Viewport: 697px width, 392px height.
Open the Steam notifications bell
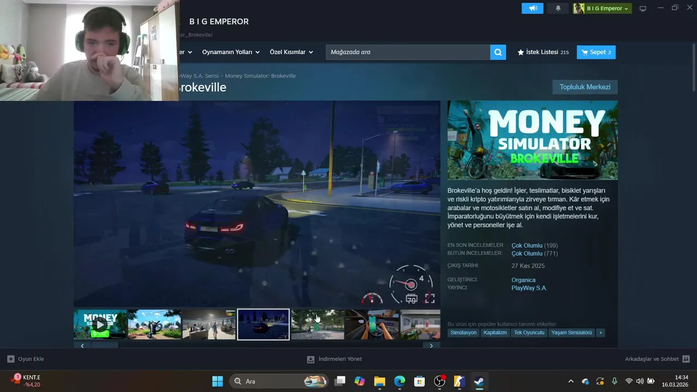coord(558,8)
